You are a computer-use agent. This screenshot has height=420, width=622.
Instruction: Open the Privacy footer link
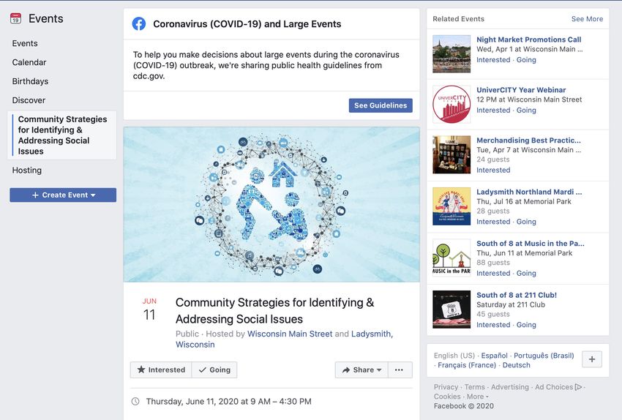[x=446, y=386]
